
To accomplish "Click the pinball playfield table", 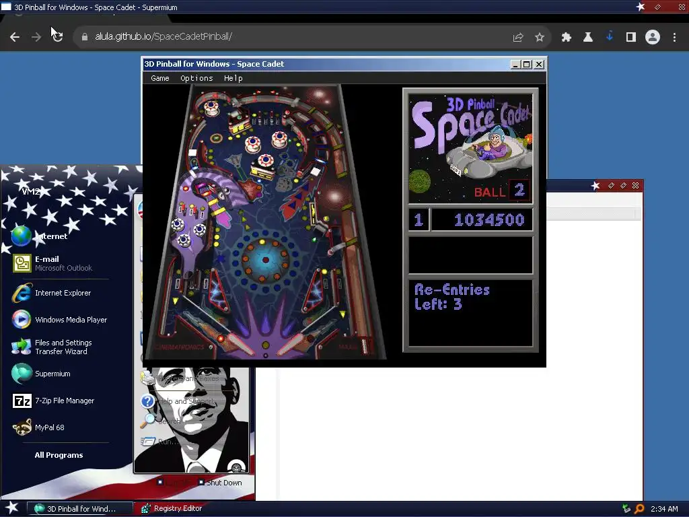I will pos(265,222).
